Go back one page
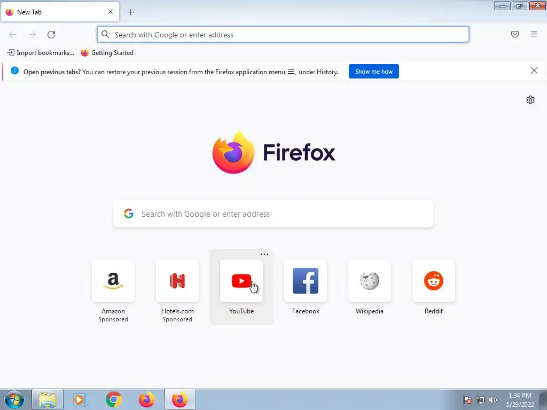Image resolution: width=547 pixels, height=410 pixels. point(13,35)
